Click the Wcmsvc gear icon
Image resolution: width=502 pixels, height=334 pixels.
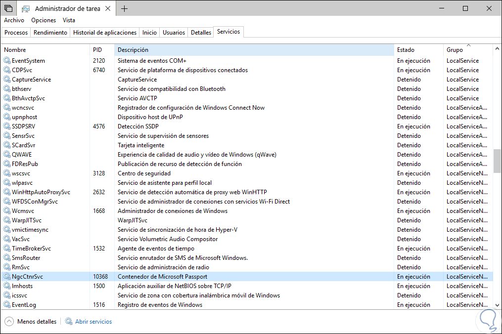point(7,211)
